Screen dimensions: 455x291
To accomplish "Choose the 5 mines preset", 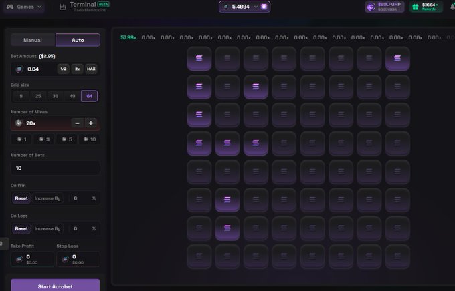I will click(x=67, y=139).
